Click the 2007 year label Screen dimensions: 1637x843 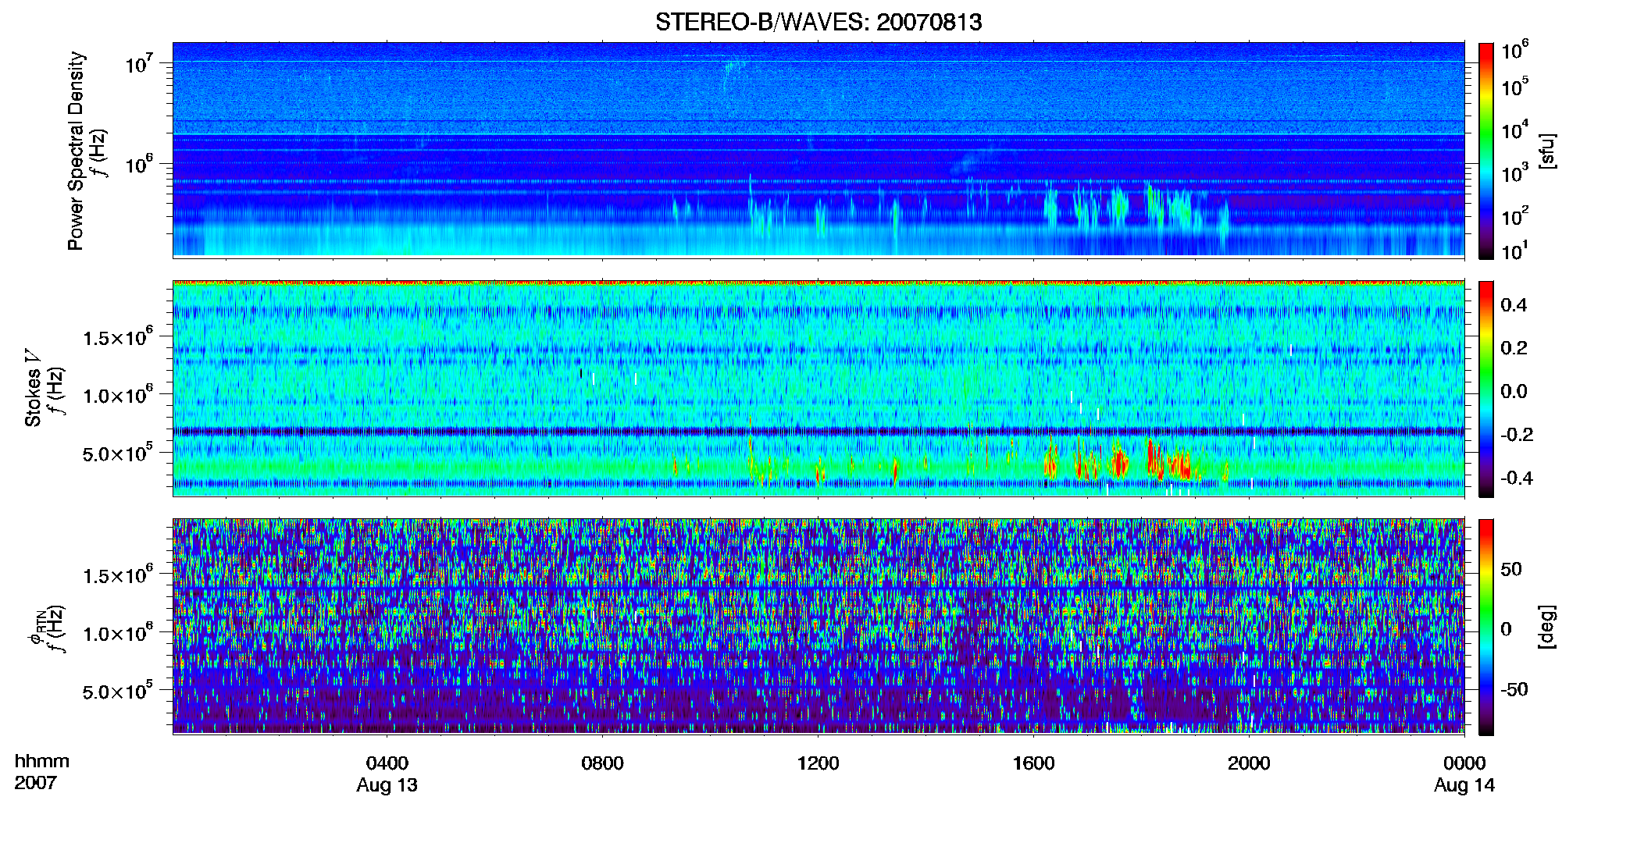pyautogui.click(x=36, y=782)
